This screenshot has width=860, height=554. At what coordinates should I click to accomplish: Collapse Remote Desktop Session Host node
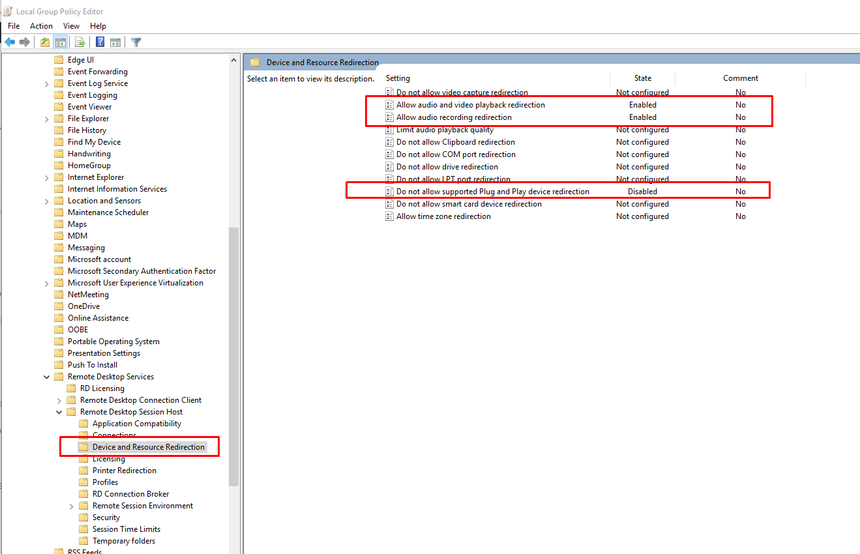59,412
